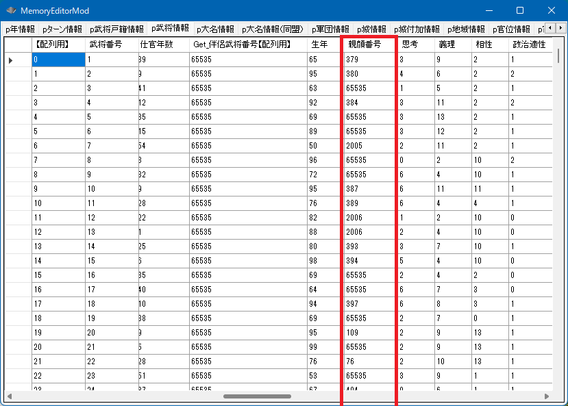Select the p軍団情報 tab

pos(330,29)
